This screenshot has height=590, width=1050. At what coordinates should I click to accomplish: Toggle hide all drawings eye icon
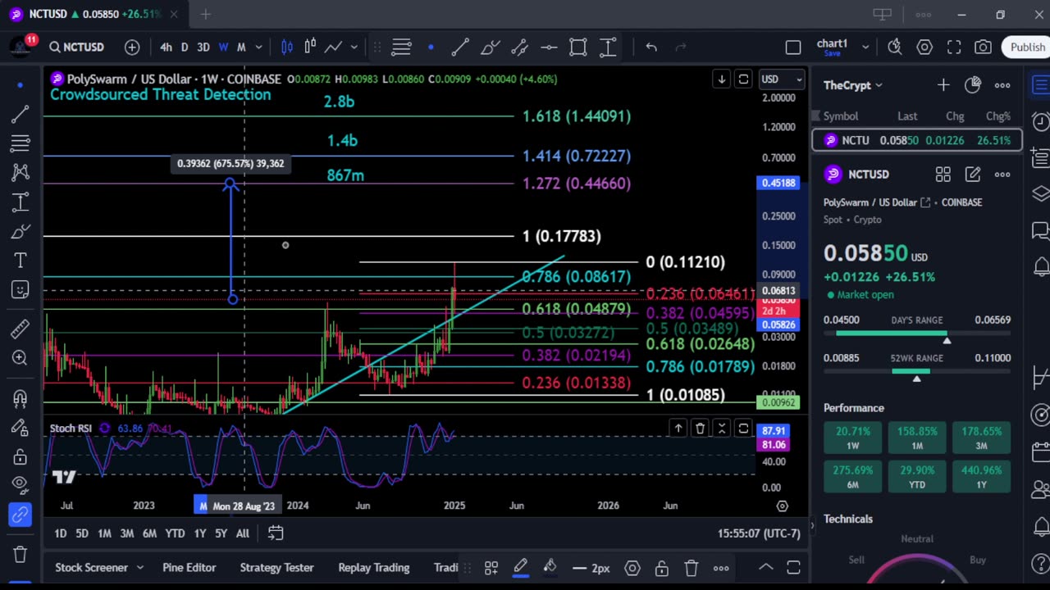click(21, 484)
